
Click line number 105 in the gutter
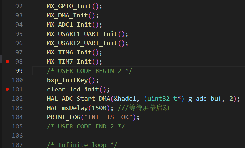pyautogui.click(x=17, y=126)
